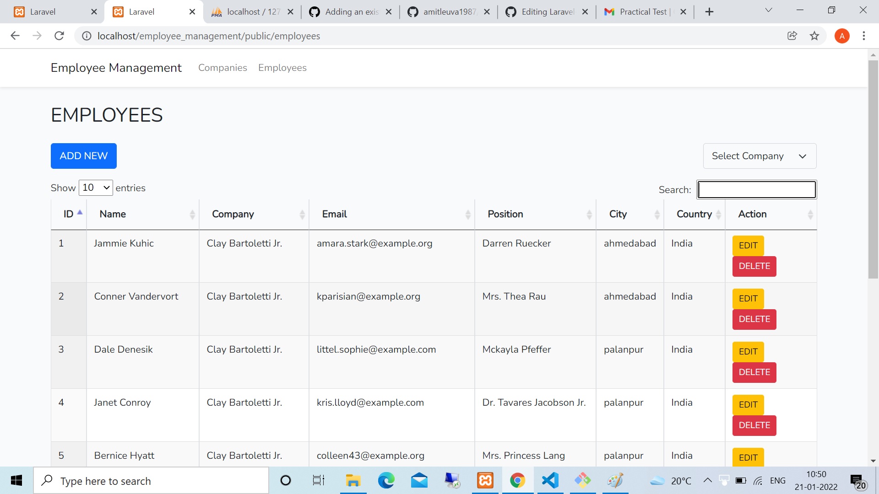The image size is (879, 494).
Task: Click the ADD NEW button
Action: [83, 156]
